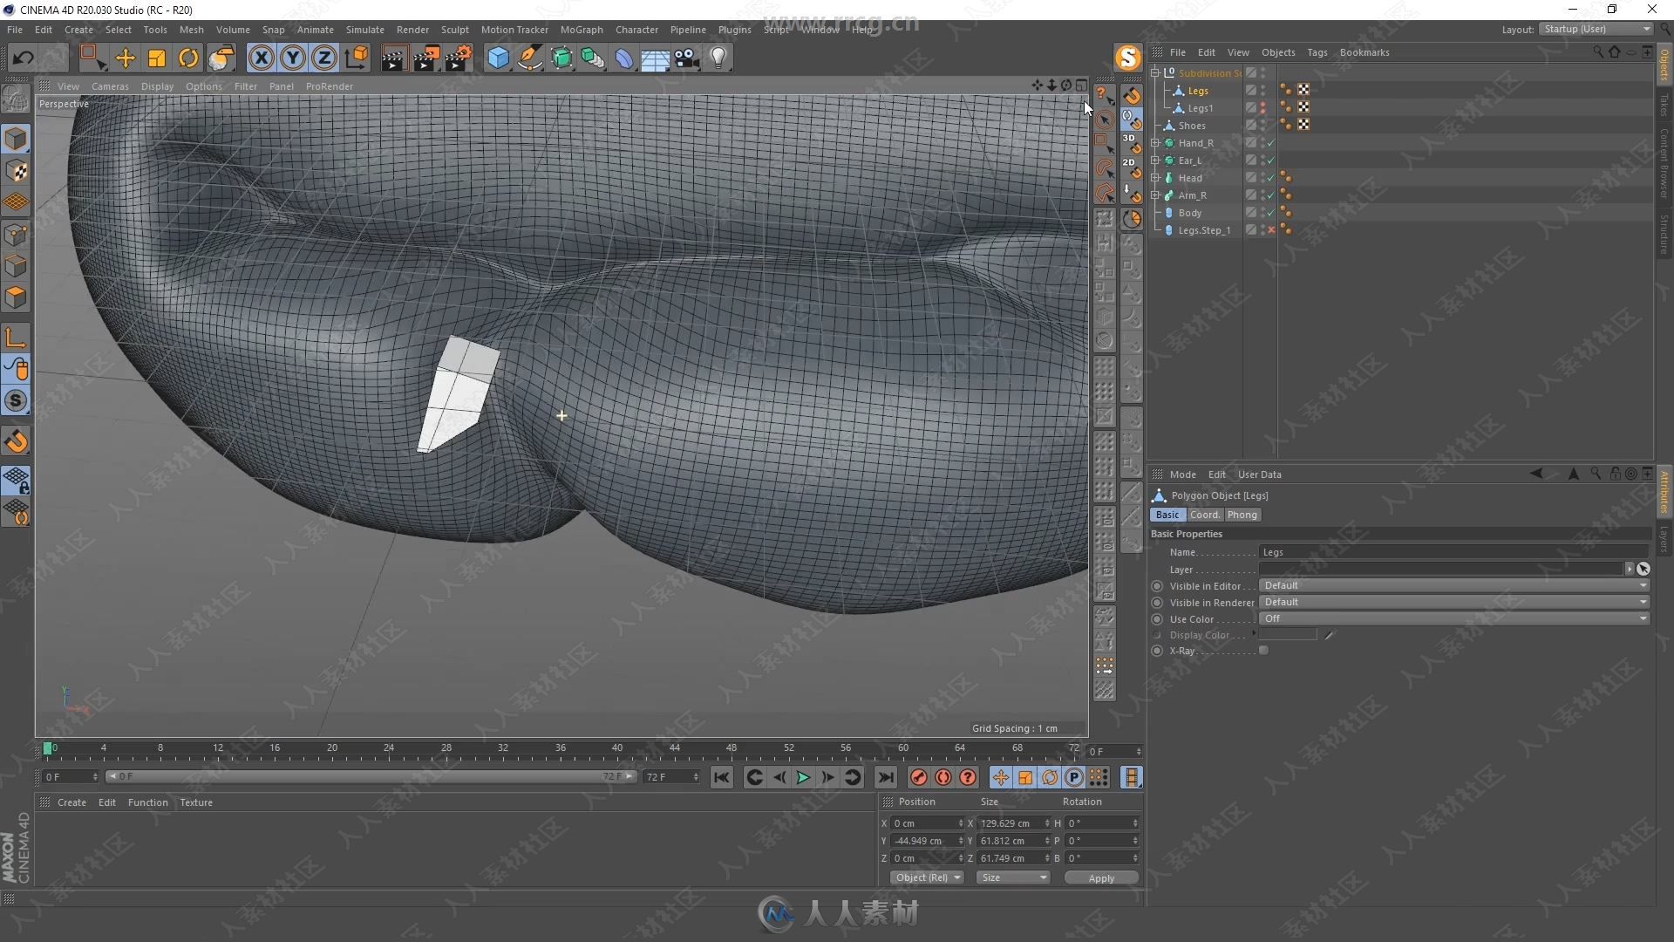The width and height of the screenshot is (1674, 942).
Task: Toggle the X axis lock
Action: [x=261, y=58]
